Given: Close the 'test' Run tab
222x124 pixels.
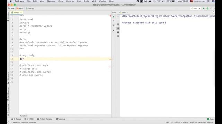Looking at the screenshot, I should point(127,12).
